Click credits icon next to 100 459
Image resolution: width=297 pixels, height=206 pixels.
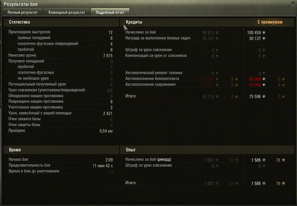264,33
